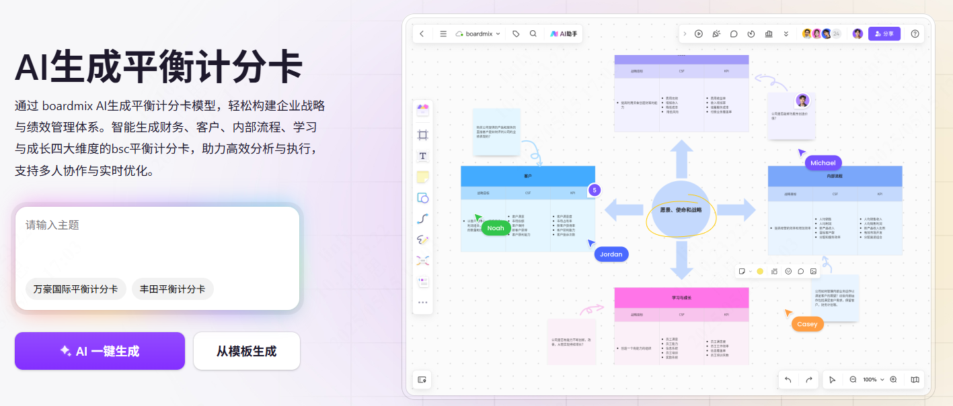
Task: Open the comments bubble in the top toolbar
Action: click(734, 34)
